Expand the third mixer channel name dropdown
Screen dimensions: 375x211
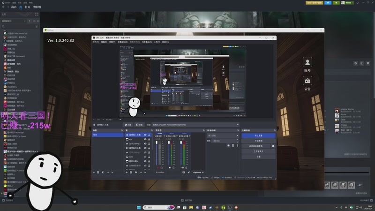tap(190, 136)
